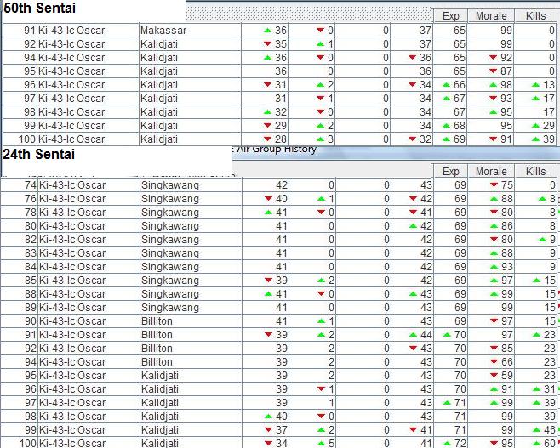Click kills value 15 in 24th Sentai row 85
The image size is (560, 448).
coord(550,281)
